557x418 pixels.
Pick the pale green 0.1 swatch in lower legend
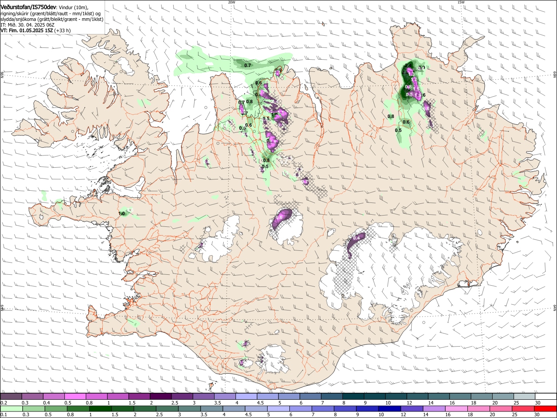11,408
